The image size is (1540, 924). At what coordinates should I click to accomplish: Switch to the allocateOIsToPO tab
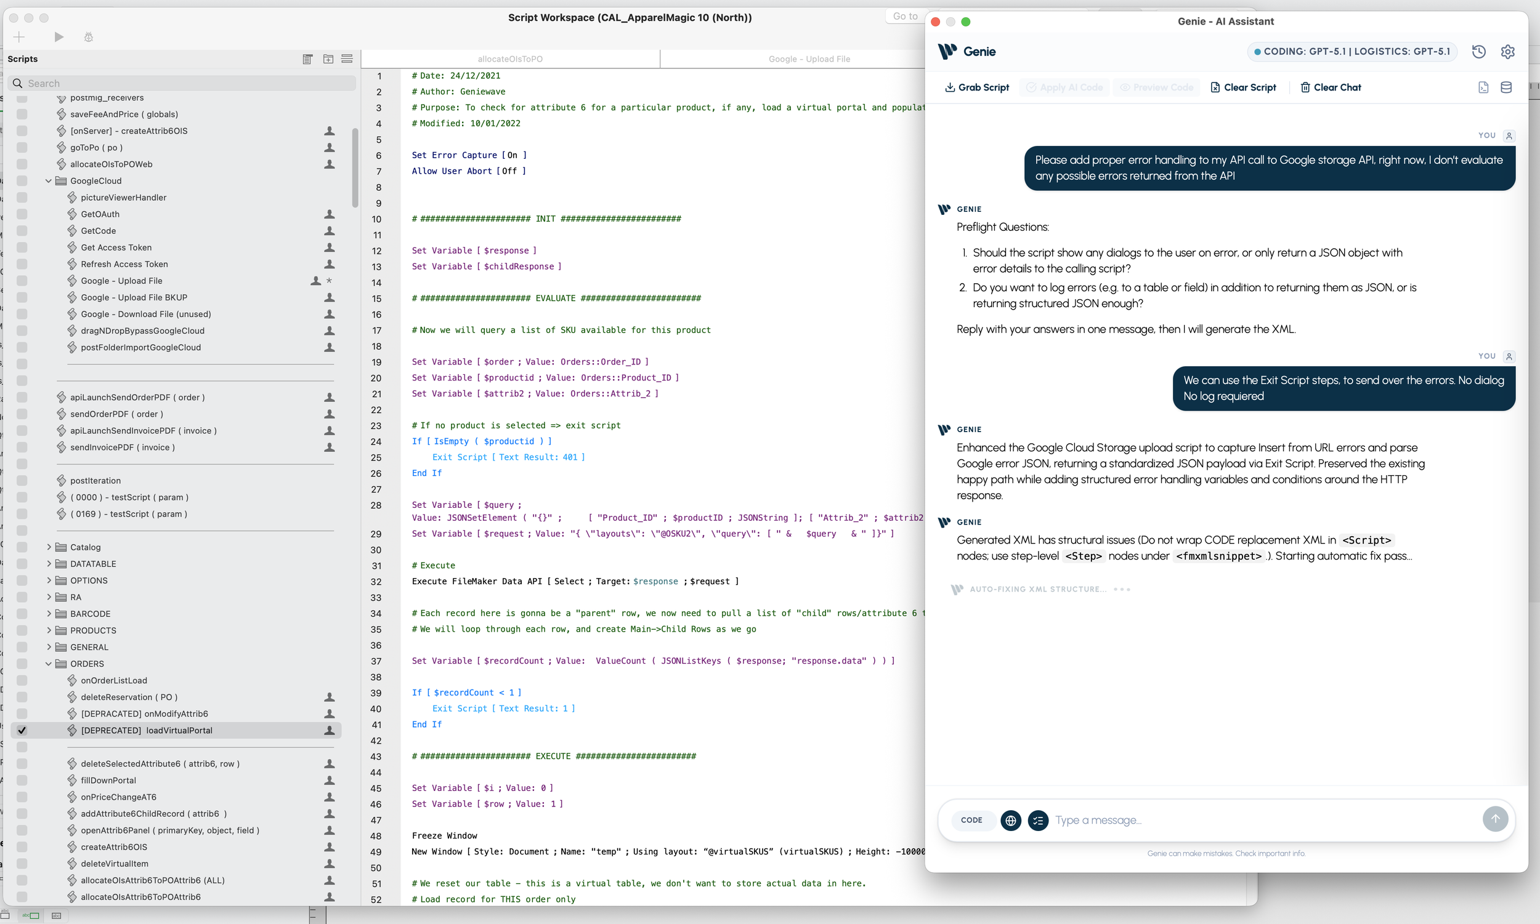point(509,59)
